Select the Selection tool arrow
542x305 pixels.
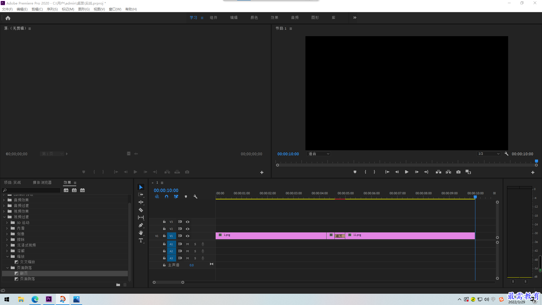(x=141, y=187)
